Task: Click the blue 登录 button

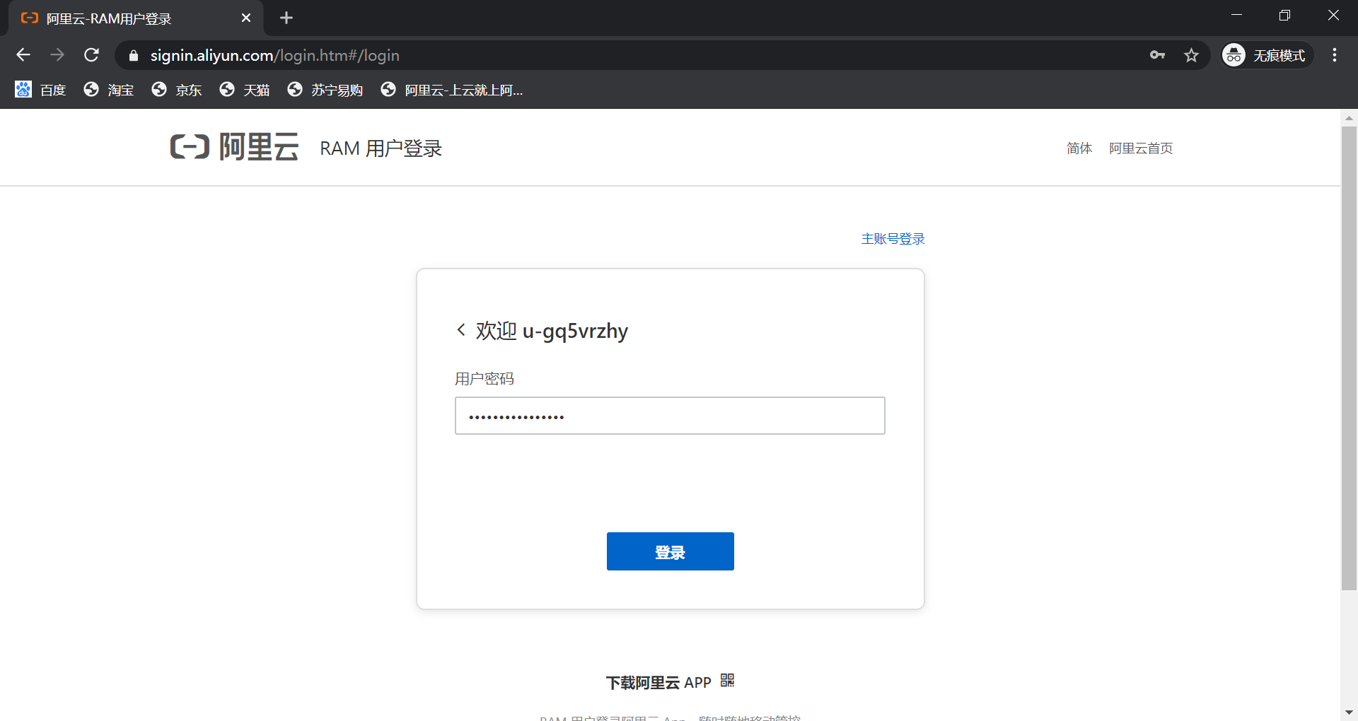Action: click(671, 551)
